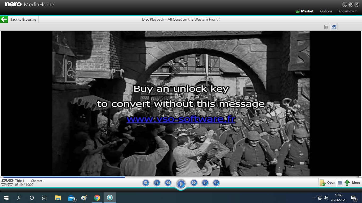Set video to 1:1 original size

click(x=326, y=27)
